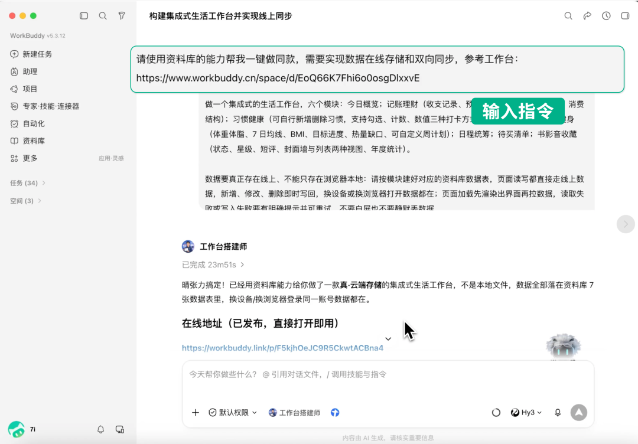Click 工作台搭建师 name in reply header

223,246
